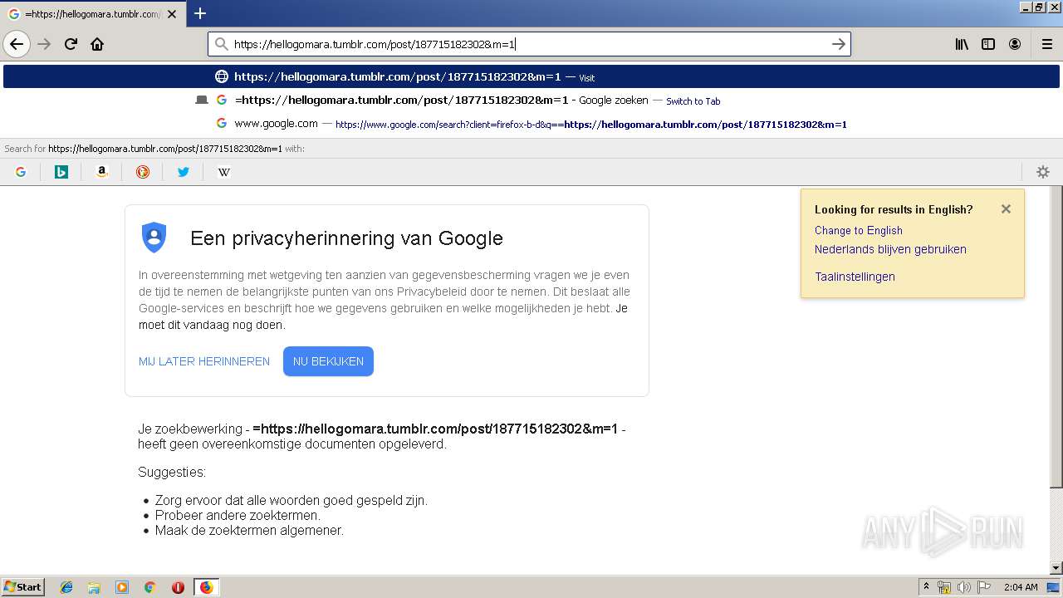1063x598 pixels.
Task: Choose Nederlands blijven gebruiken link
Action: click(x=890, y=249)
